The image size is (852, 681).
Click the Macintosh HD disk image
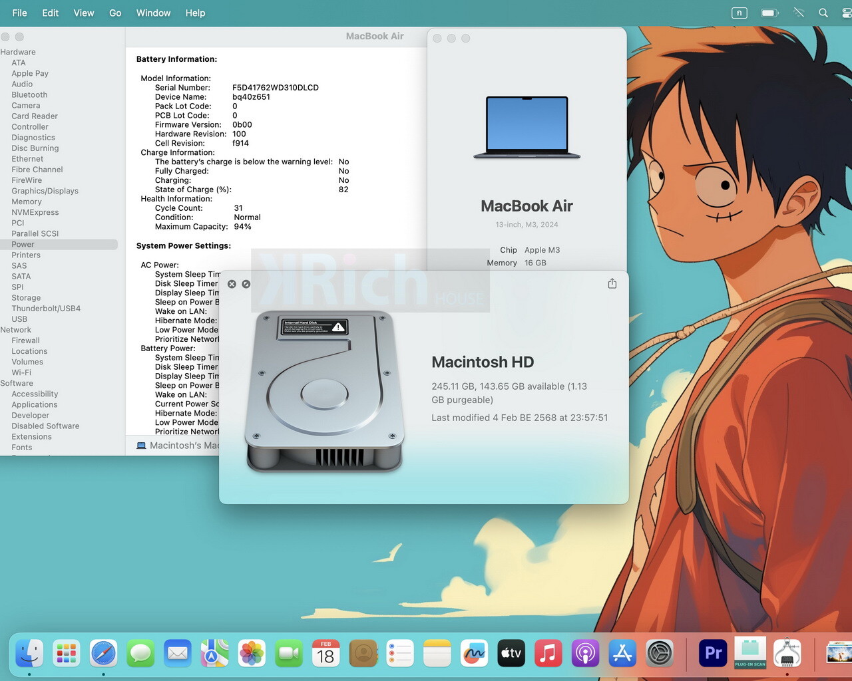[x=324, y=392]
